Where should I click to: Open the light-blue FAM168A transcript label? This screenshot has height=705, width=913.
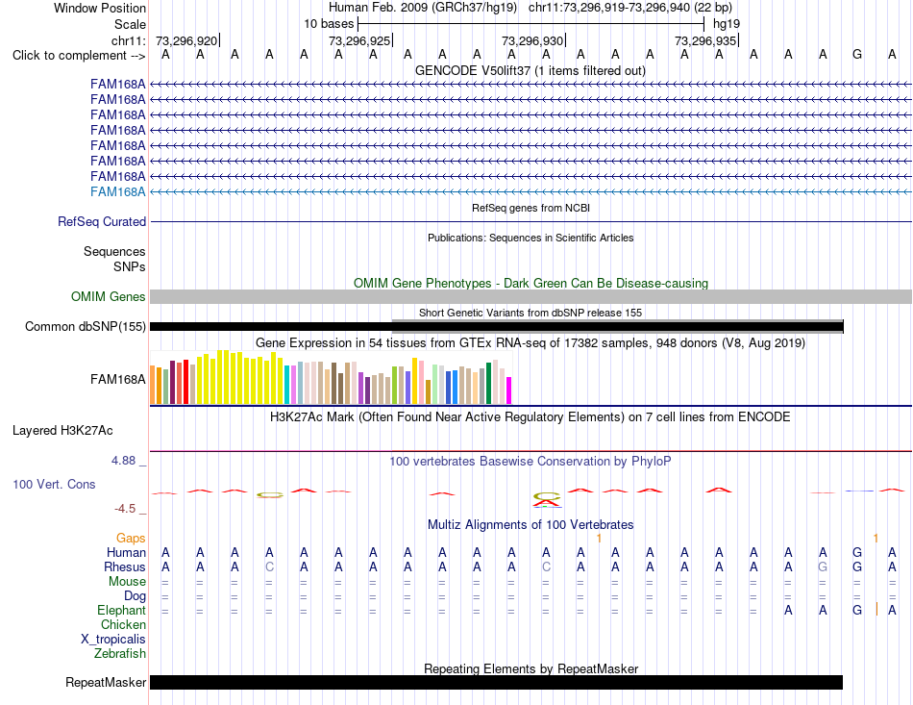click(x=117, y=191)
